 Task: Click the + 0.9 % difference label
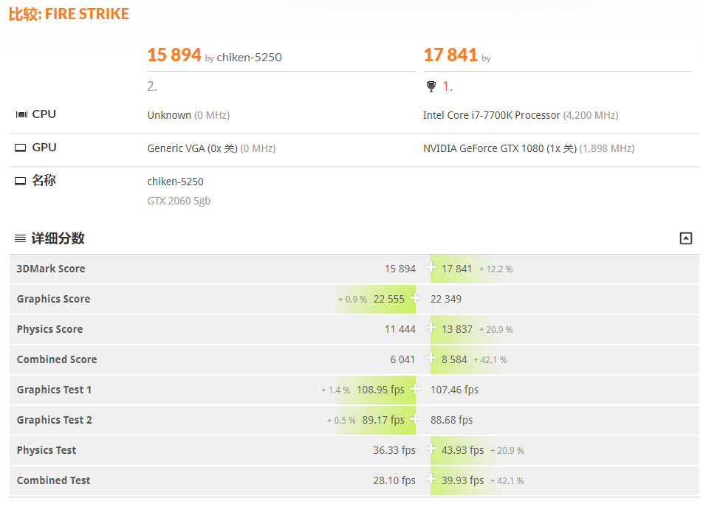pyautogui.click(x=352, y=299)
